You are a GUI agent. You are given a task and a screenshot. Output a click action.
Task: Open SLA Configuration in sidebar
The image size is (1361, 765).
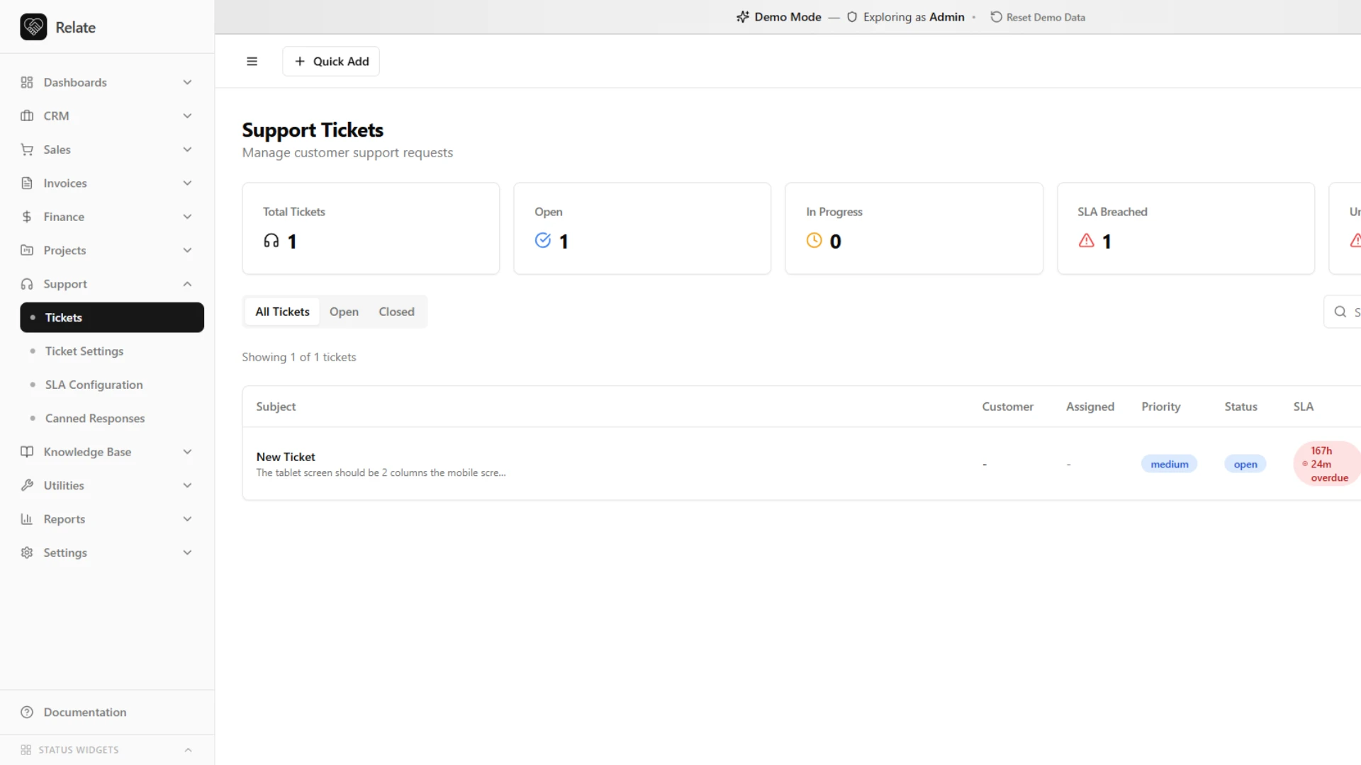(x=112, y=385)
